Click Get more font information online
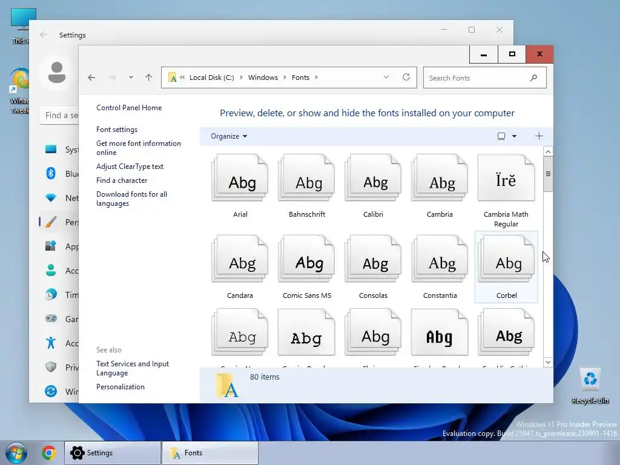This screenshot has height=465, width=620. coord(139,148)
